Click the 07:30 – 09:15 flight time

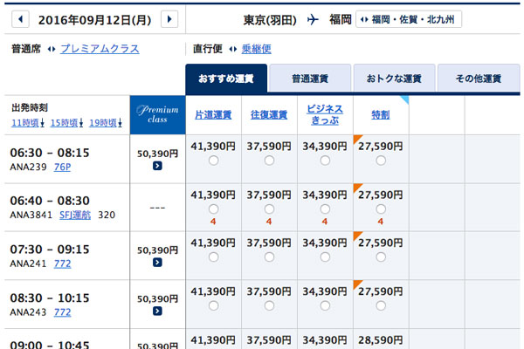click(x=50, y=250)
